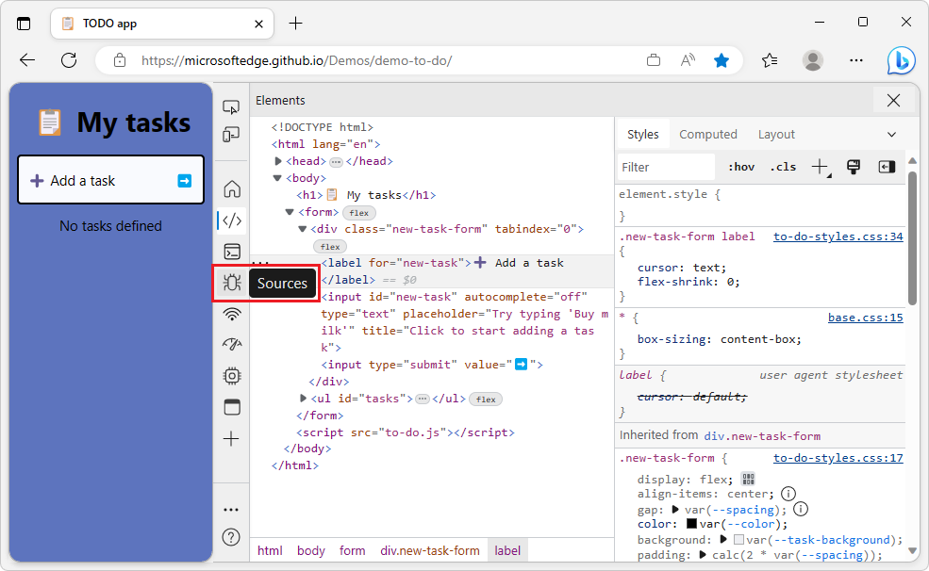Toggle :hov element state panel
This screenshot has height=571, width=929.
pyautogui.click(x=741, y=168)
